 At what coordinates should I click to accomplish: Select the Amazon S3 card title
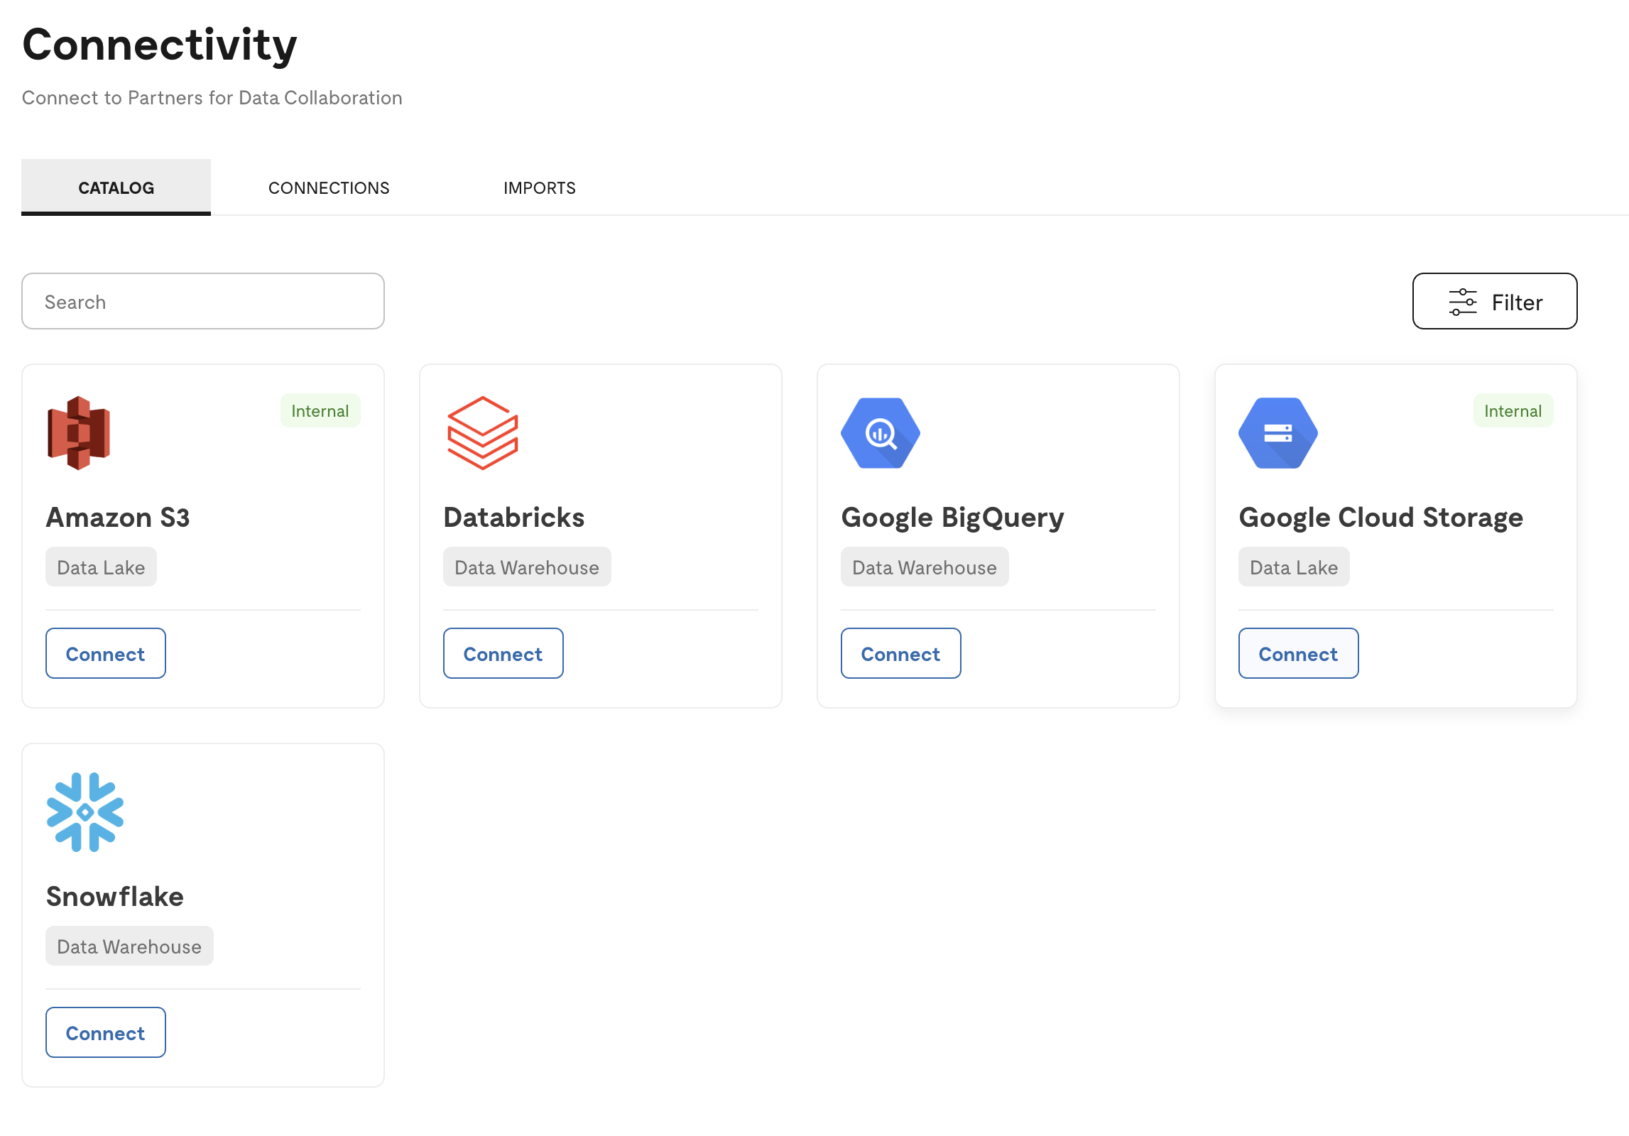[x=118, y=518]
